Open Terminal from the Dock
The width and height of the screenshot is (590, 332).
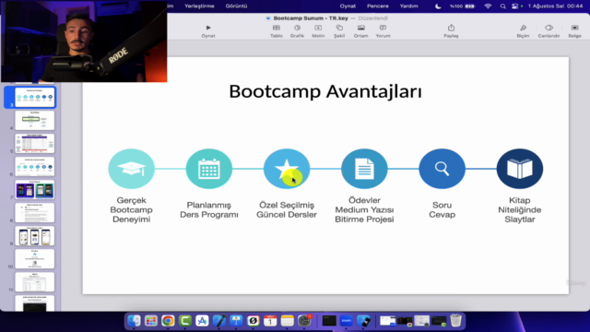pyautogui.click(x=329, y=321)
